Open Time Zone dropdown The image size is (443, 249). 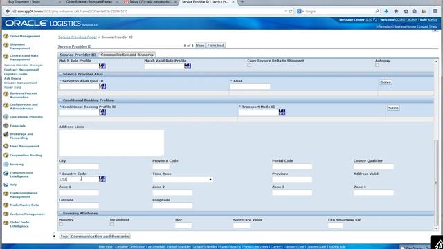(182, 180)
